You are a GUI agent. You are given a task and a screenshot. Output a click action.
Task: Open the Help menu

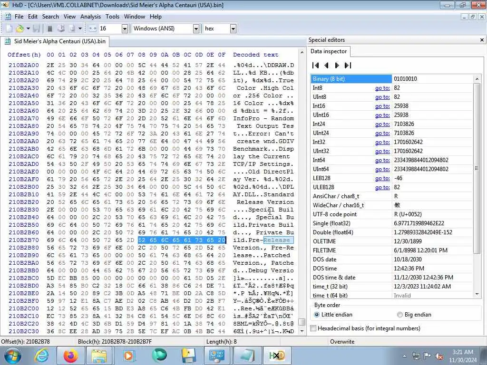(156, 17)
